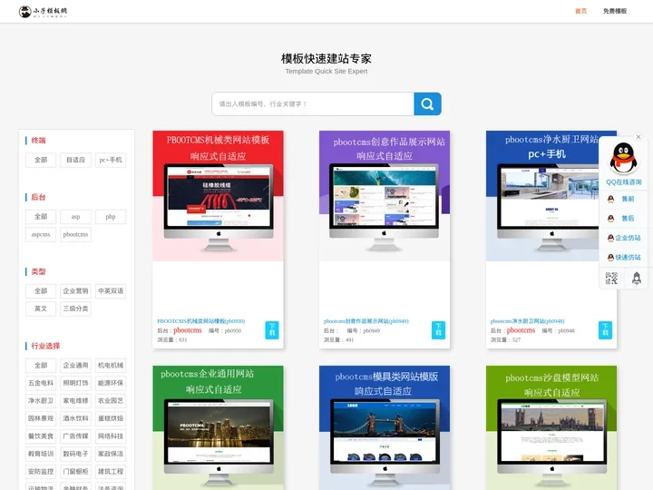Open the 免费模板 navigation item
The height and width of the screenshot is (490, 653).
pyautogui.click(x=615, y=11)
